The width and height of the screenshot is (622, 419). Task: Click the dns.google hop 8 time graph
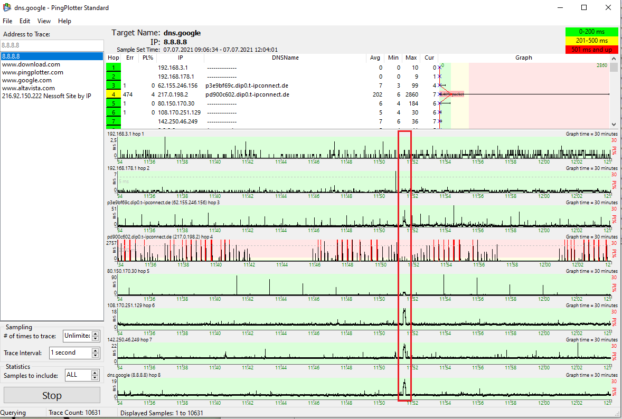364,388
